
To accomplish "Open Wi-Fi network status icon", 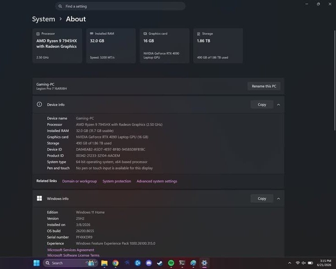I will point(298,263).
